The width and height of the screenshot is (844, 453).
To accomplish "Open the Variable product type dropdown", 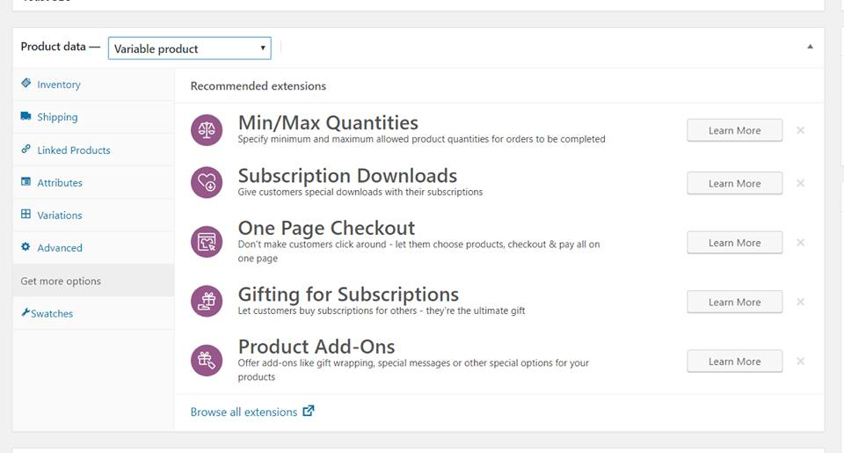I will click(x=189, y=48).
